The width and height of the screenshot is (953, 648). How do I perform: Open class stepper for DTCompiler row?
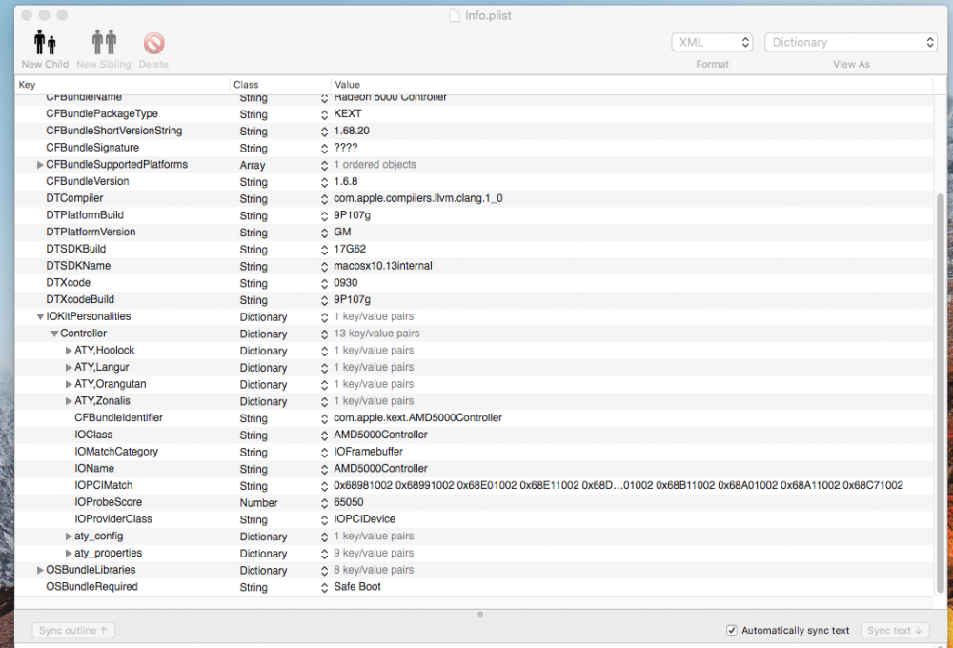click(x=324, y=199)
